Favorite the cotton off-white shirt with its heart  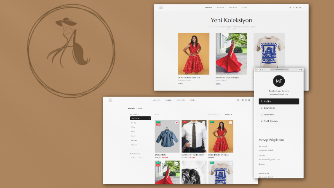203,123
